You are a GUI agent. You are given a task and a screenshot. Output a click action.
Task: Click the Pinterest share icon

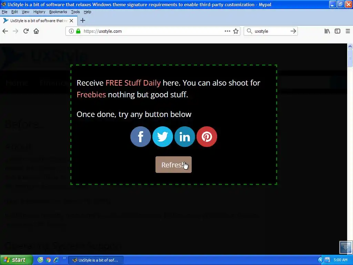point(207,137)
